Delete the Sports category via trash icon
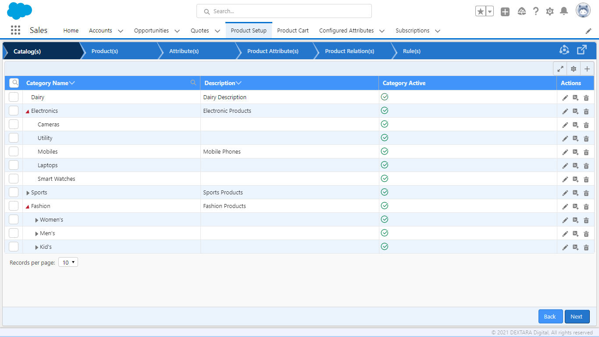599x337 pixels. click(x=586, y=193)
